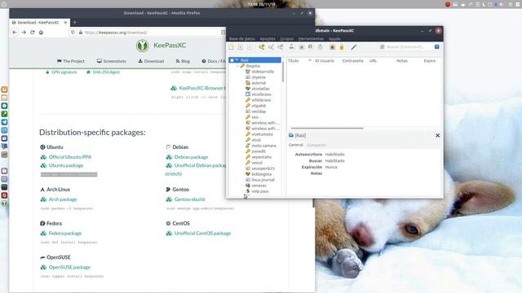Viewport: 522px width, 293px height.
Task: Open the Herramientas menu
Action: 311,39
